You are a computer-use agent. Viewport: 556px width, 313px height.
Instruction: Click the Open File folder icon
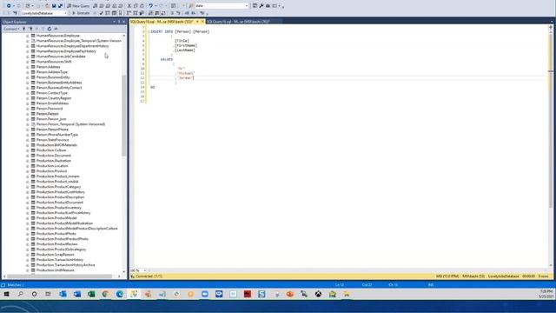(47, 6)
